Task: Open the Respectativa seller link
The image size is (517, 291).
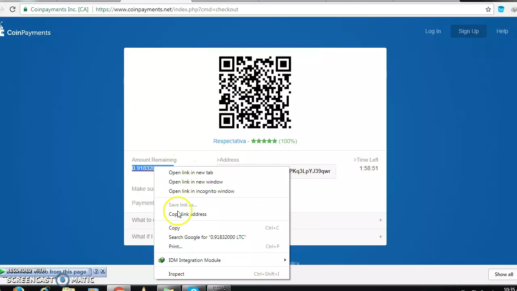Action: point(229,141)
